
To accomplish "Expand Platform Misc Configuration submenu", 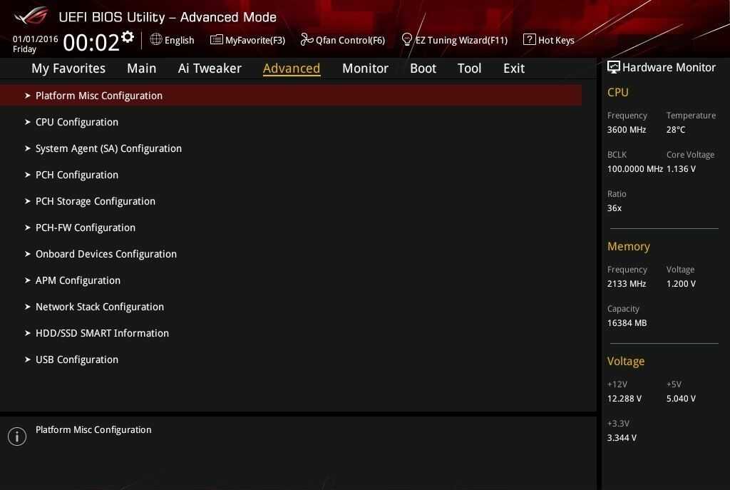I will (99, 96).
